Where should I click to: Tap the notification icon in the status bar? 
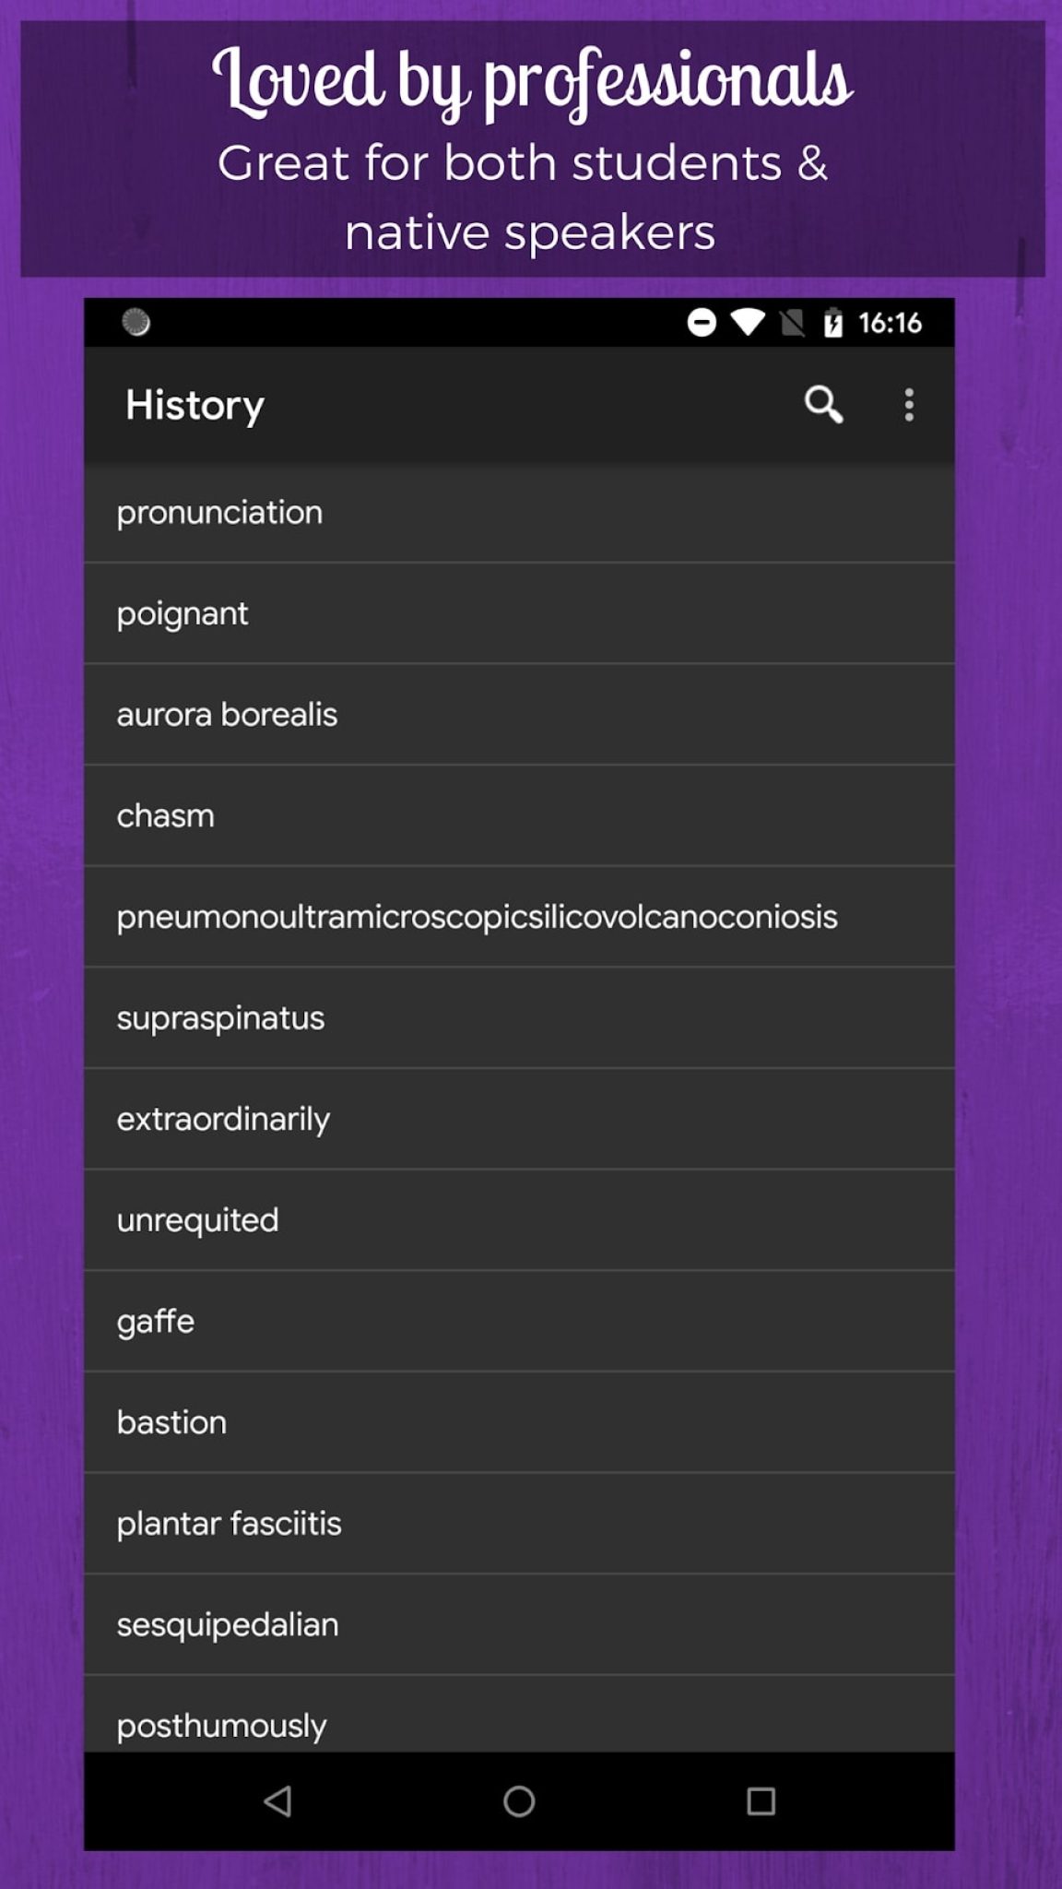coord(136,324)
